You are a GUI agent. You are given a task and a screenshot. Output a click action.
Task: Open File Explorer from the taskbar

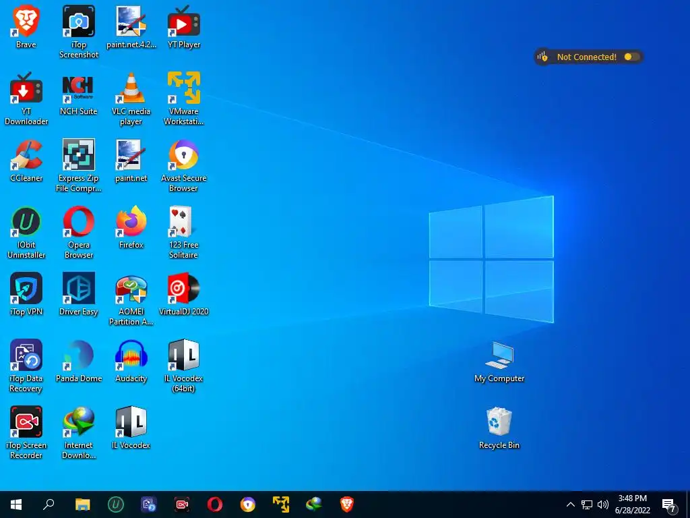click(x=82, y=505)
